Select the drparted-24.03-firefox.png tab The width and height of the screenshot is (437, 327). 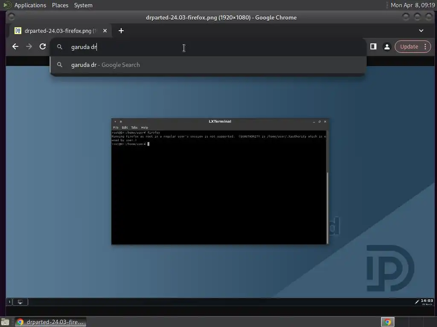click(x=60, y=31)
